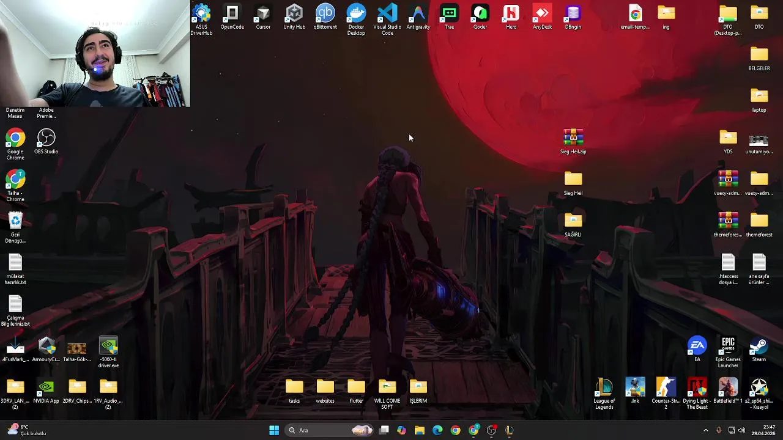The image size is (783, 440).
Task: Open Task View from the taskbar
Action: pyautogui.click(x=384, y=430)
